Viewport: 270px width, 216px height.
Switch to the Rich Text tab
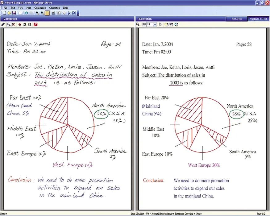point(237,19)
